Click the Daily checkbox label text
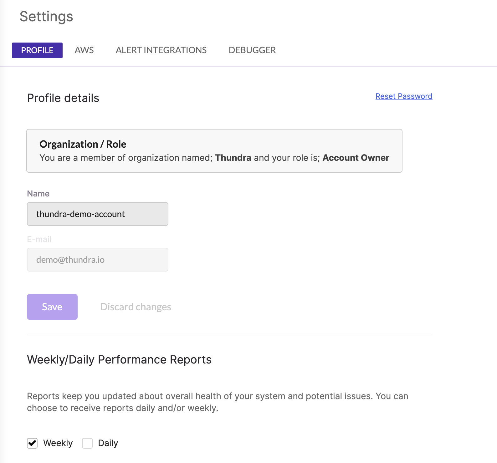Image resolution: width=497 pixels, height=463 pixels. [x=108, y=443]
